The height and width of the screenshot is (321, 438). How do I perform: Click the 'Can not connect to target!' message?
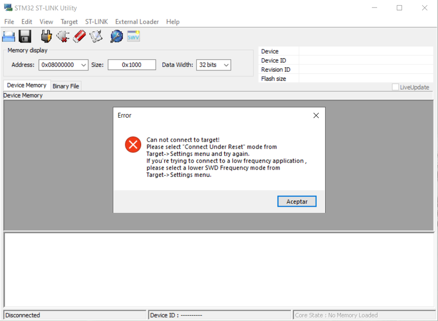pyautogui.click(x=183, y=140)
